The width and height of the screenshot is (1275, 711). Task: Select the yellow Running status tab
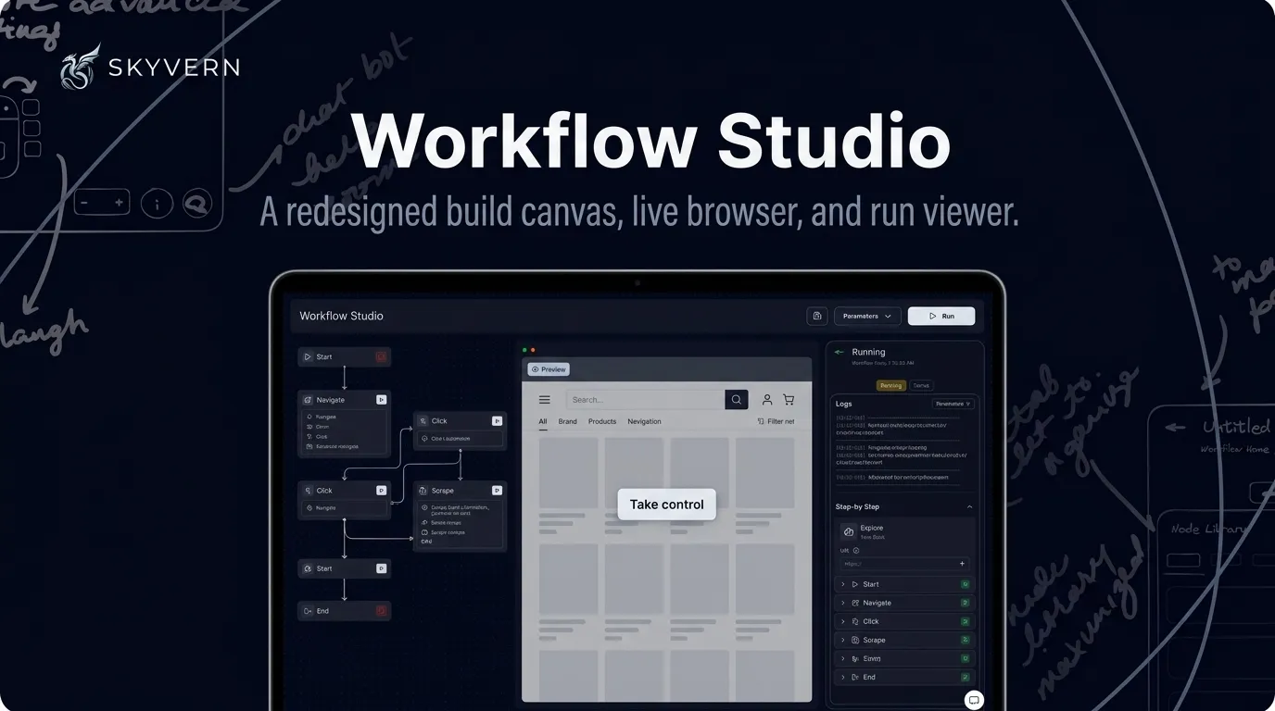891,385
